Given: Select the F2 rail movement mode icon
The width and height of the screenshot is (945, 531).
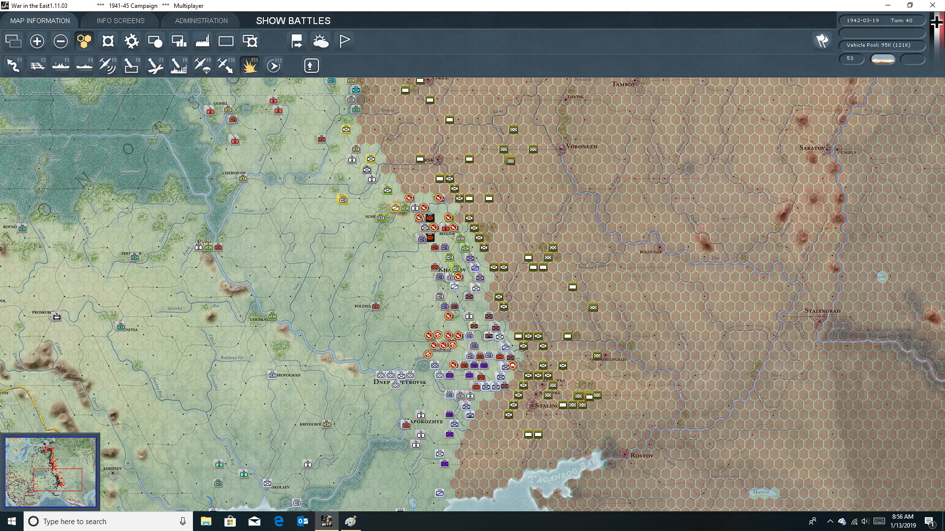Looking at the screenshot, I should coord(37,65).
